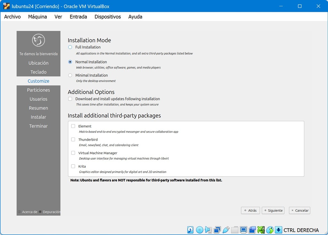Go back with the Atrás button

coord(250,211)
